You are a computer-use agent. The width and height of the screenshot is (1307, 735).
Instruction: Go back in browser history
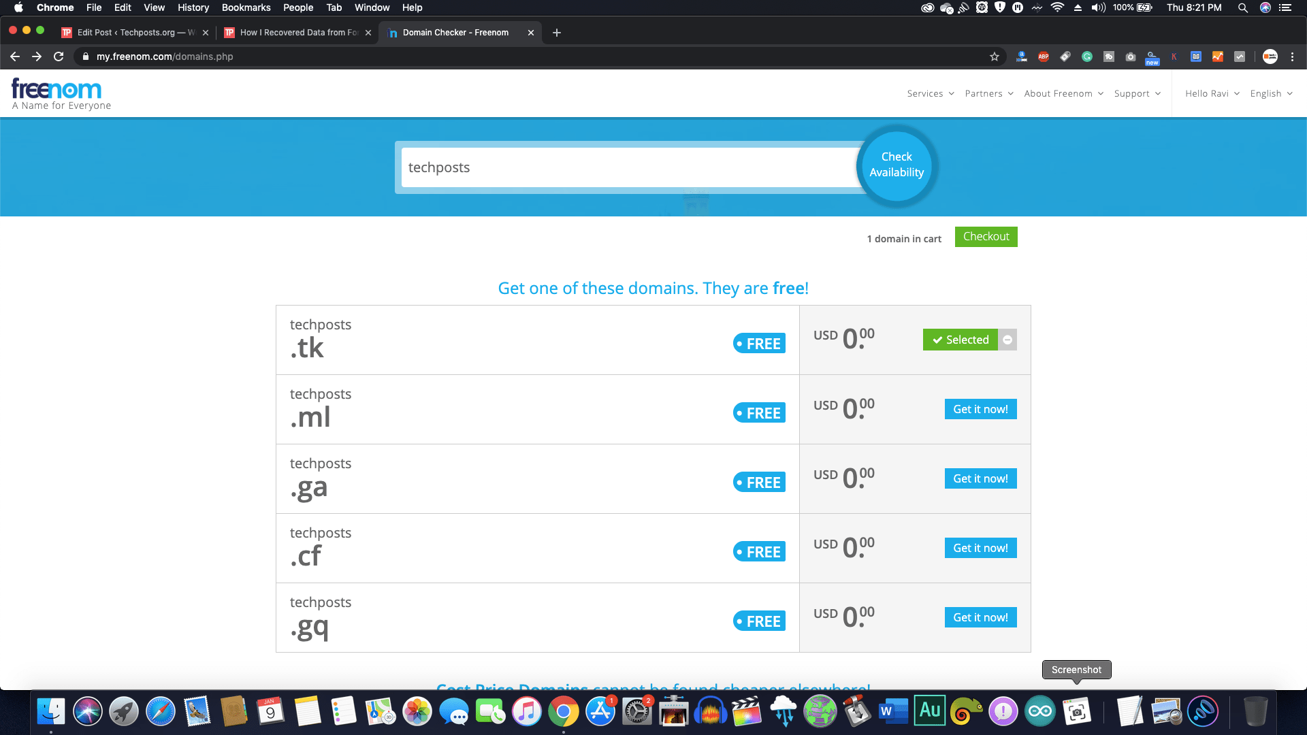[x=15, y=56]
